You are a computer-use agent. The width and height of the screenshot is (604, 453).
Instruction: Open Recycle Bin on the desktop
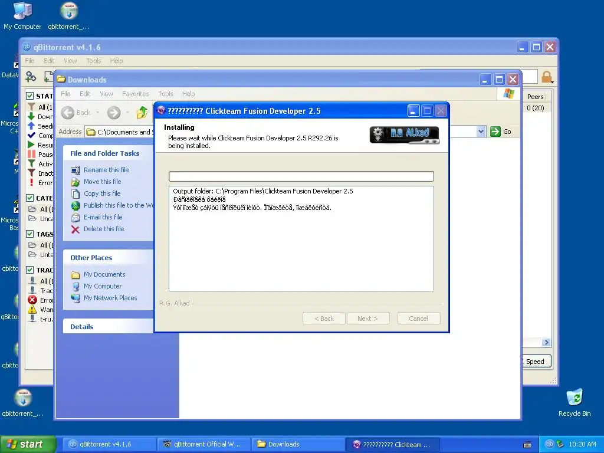tap(575, 402)
